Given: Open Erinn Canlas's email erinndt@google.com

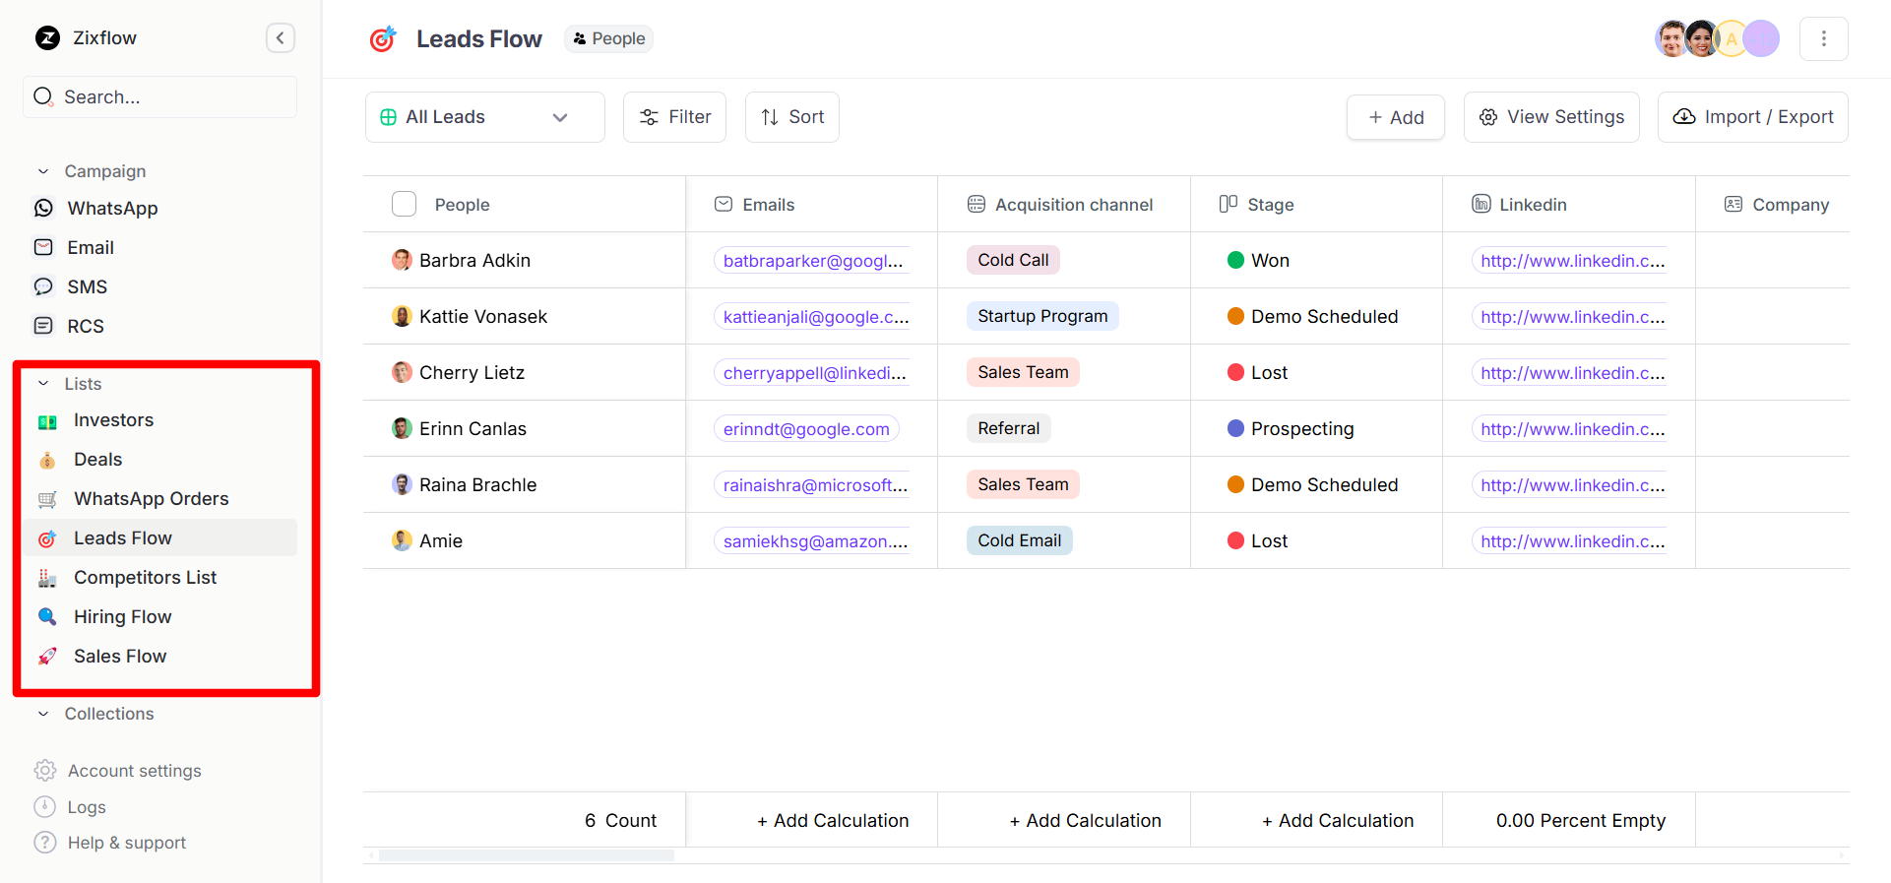Looking at the screenshot, I should [x=806, y=429].
